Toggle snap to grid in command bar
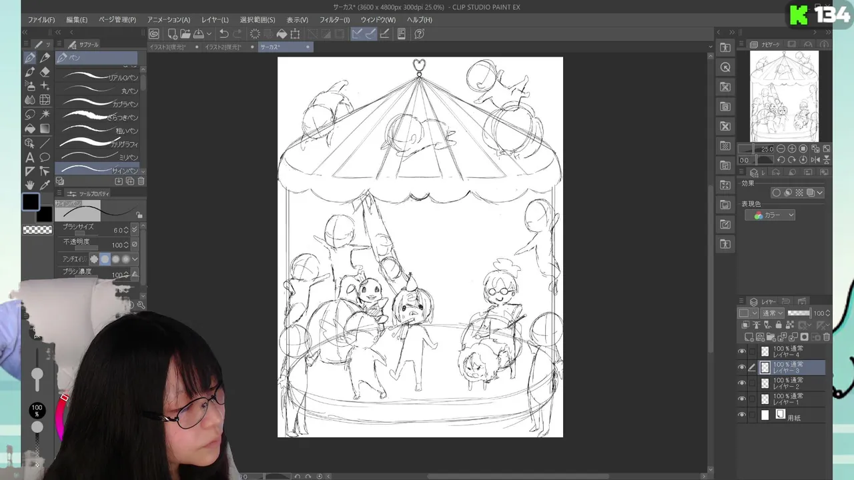The width and height of the screenshot is (854, 480). tap(384, 34)
